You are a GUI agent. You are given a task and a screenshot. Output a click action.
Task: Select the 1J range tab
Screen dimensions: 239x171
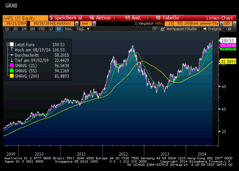(51, 29)
